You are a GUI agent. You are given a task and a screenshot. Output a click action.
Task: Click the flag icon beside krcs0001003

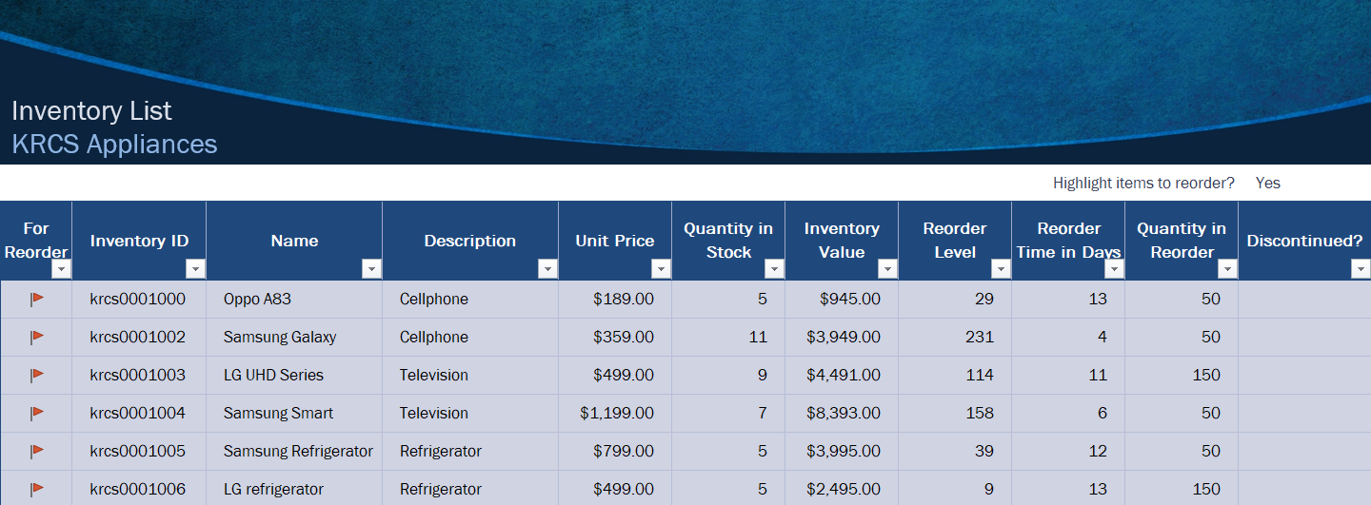(x=37, y=375)
